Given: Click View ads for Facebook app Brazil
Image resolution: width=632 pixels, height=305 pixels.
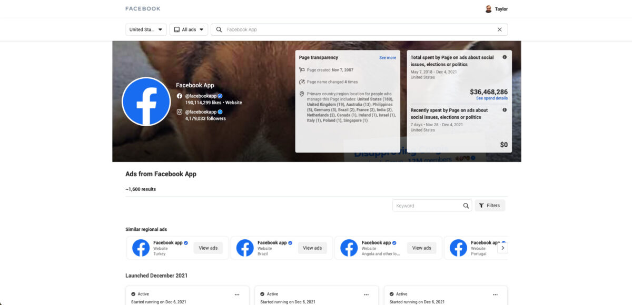Looking at the screenshot, I should tap(312, 248).
